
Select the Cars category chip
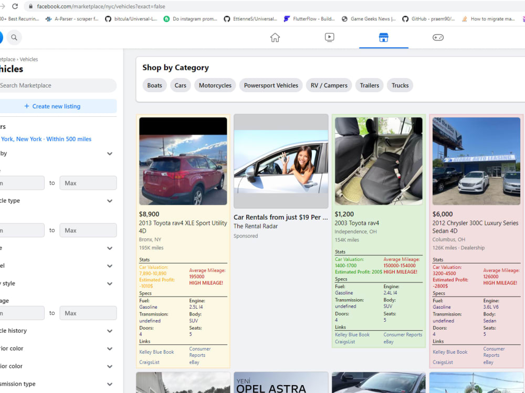181,85
